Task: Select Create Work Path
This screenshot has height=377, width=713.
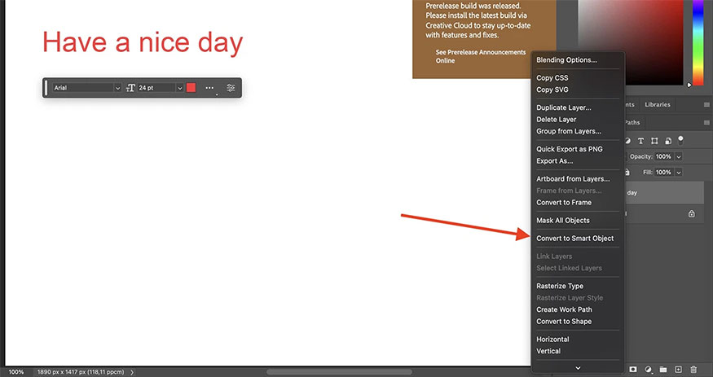Action: [x=564, y=309]
